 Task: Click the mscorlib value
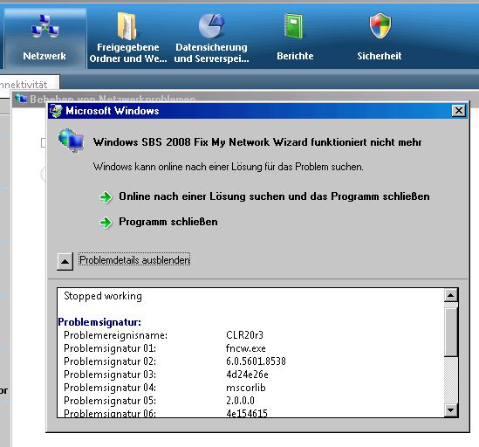[246, 388]
